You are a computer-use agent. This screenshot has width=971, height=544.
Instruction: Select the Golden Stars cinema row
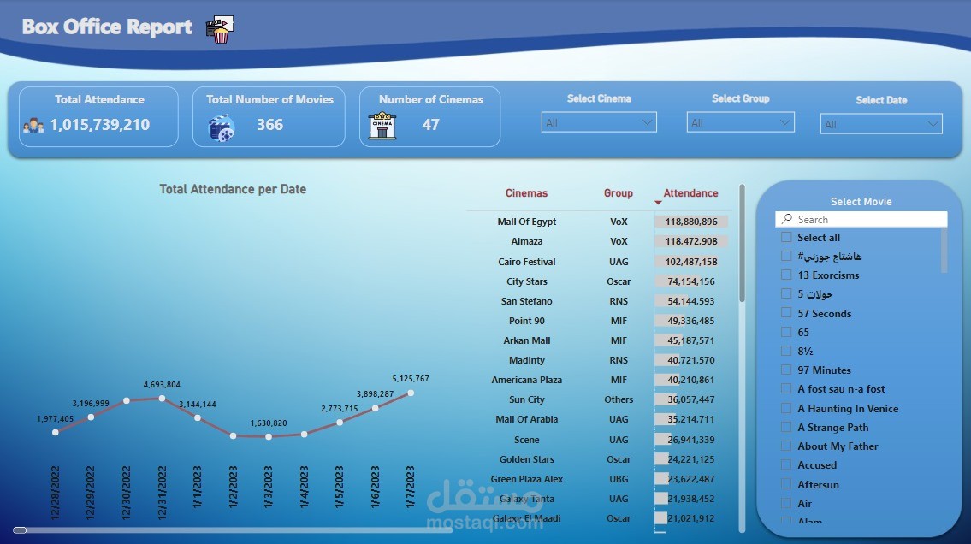coord(598,460)
